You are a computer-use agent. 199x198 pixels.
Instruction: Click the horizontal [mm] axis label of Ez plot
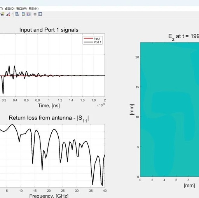(x=189, y=186)
